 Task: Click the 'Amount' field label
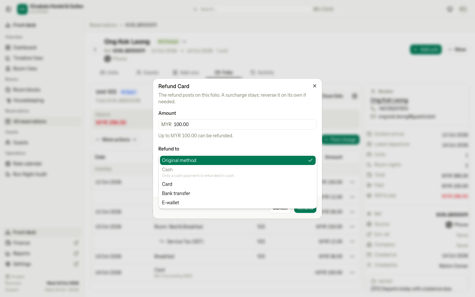click(167, 113)
